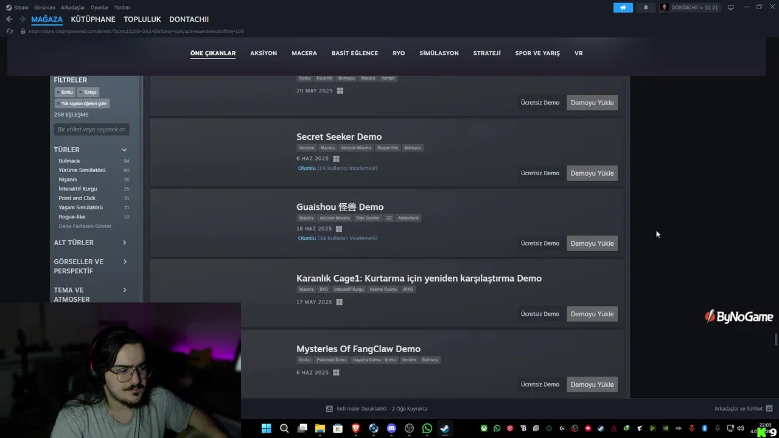The image size is (779, 438).
Task: Open taskbar Search
Action: pyautogui.click(x=284, y=428)
